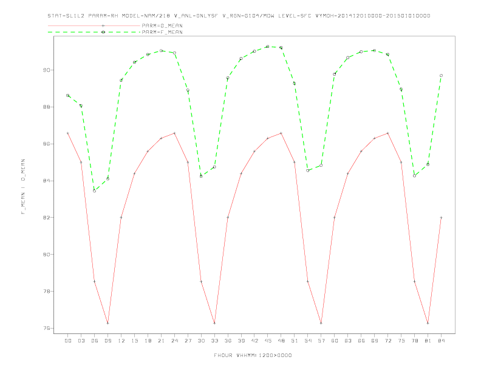The image size is (481, 371).
Task: Click the green F_MEAN minimum marker at hour 06
Action: coord(95,191)
